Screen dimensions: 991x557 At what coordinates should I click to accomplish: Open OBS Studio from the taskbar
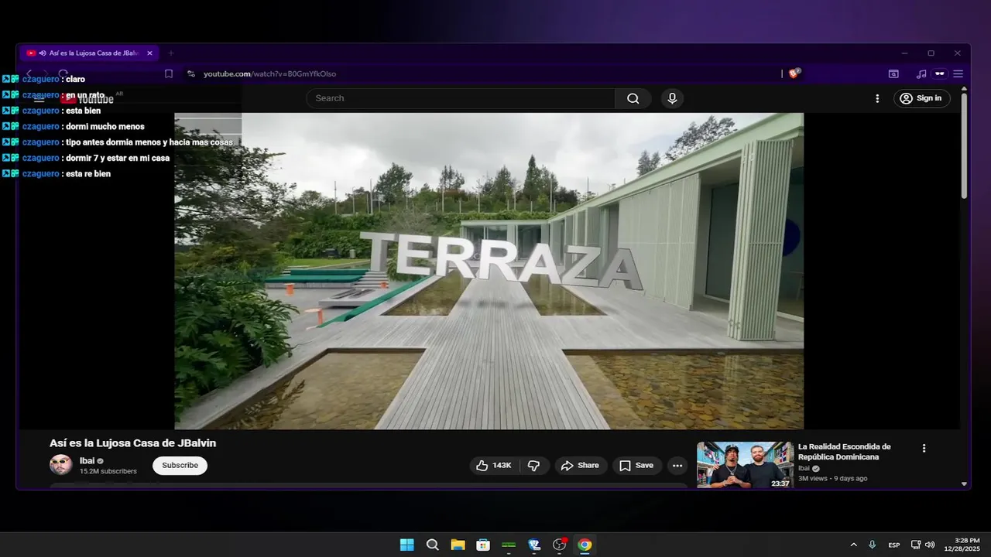pos(560,545)
